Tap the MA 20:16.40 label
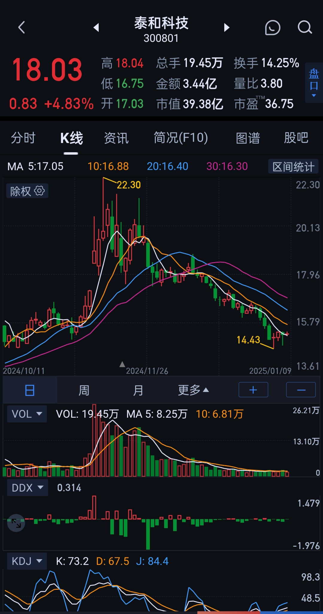 click(167, 166)
